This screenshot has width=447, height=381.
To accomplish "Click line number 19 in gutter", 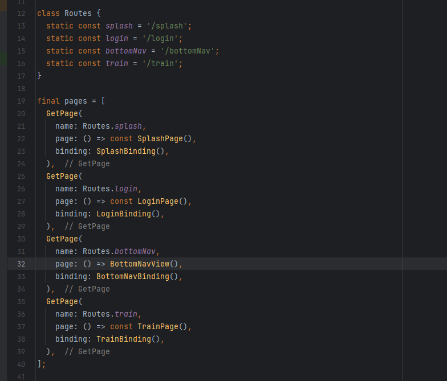I will 21,101.
